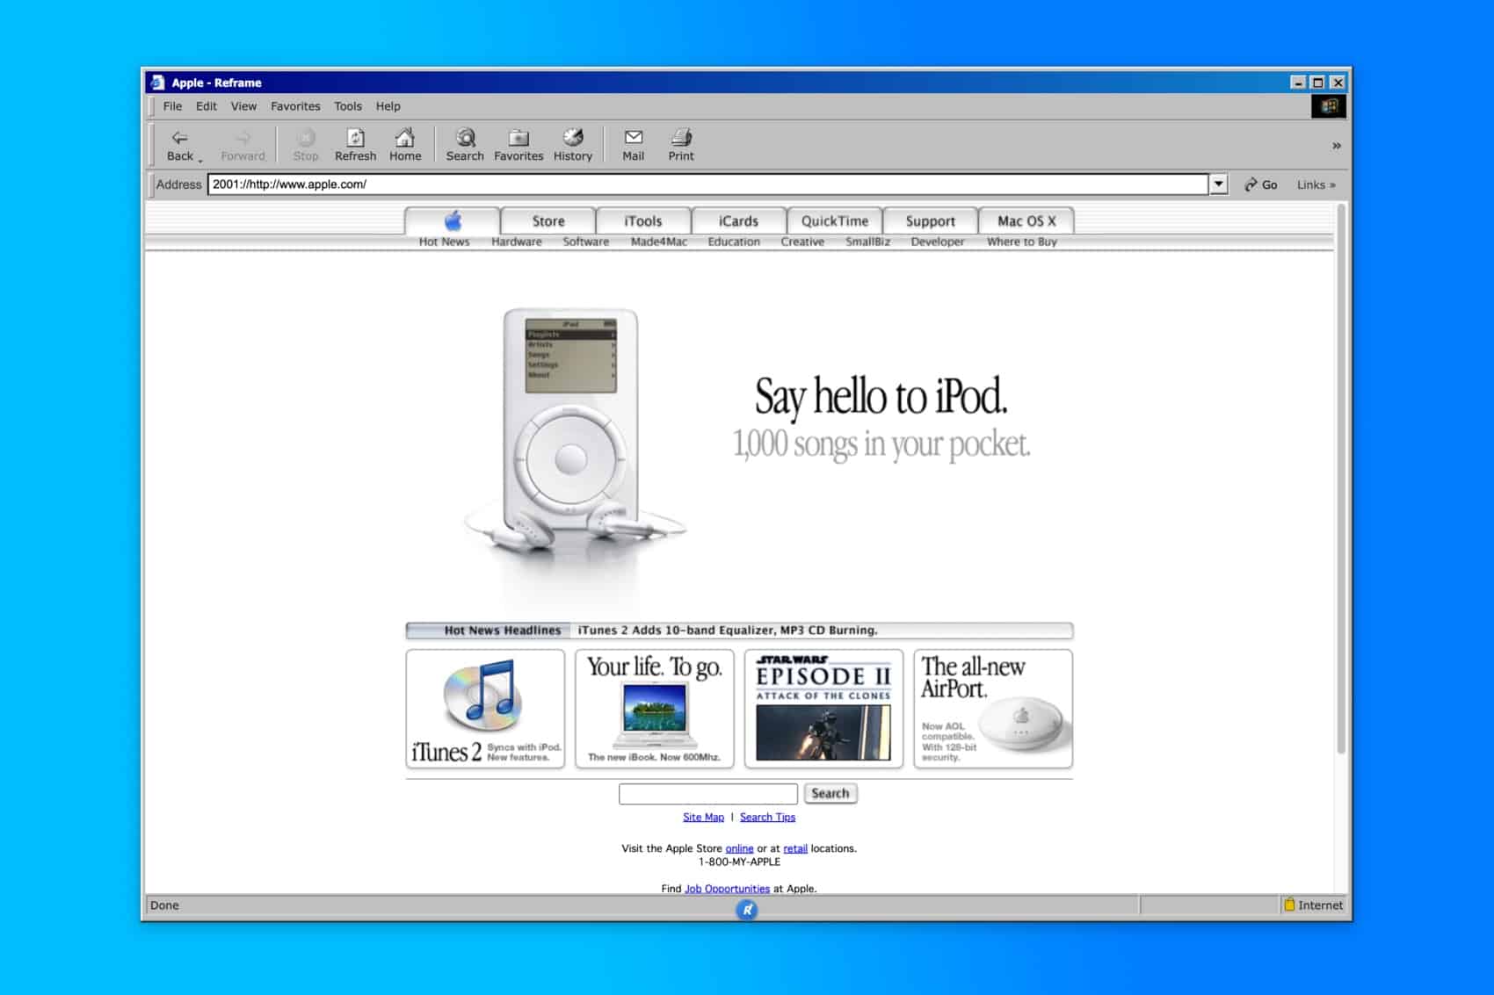
Task: Follow the retail locations link
Action: pyautogui.click(x=795, y=848)
